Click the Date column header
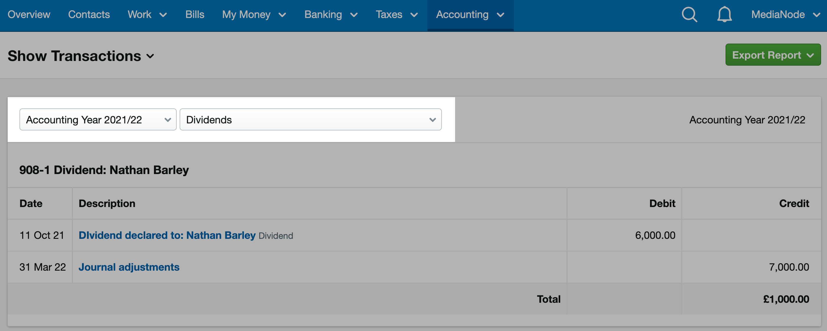Screen dimensions: 827x331 [x=31, y=203]
